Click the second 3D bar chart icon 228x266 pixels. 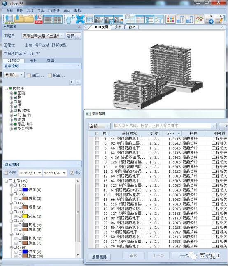(190, 19)
